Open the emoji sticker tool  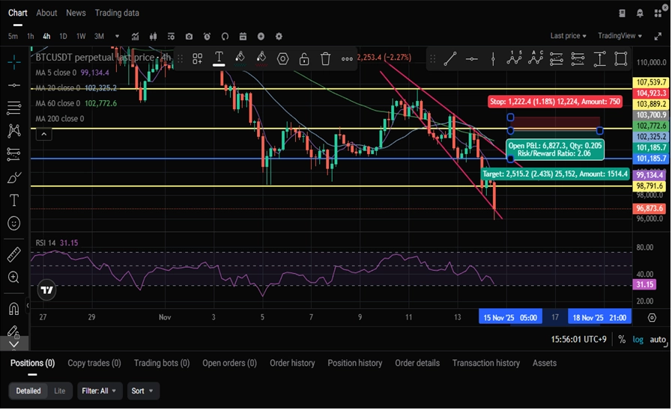tap(13, 223)
